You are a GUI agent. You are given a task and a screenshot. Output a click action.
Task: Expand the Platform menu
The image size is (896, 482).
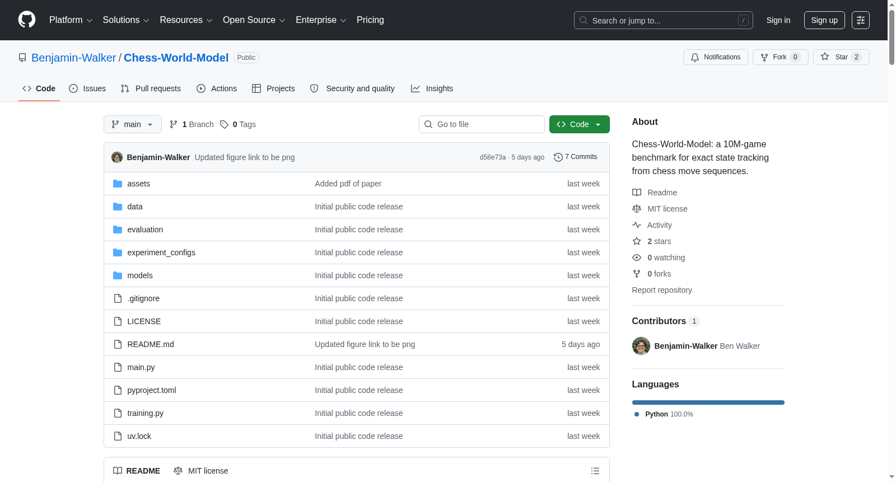[71, 20]
